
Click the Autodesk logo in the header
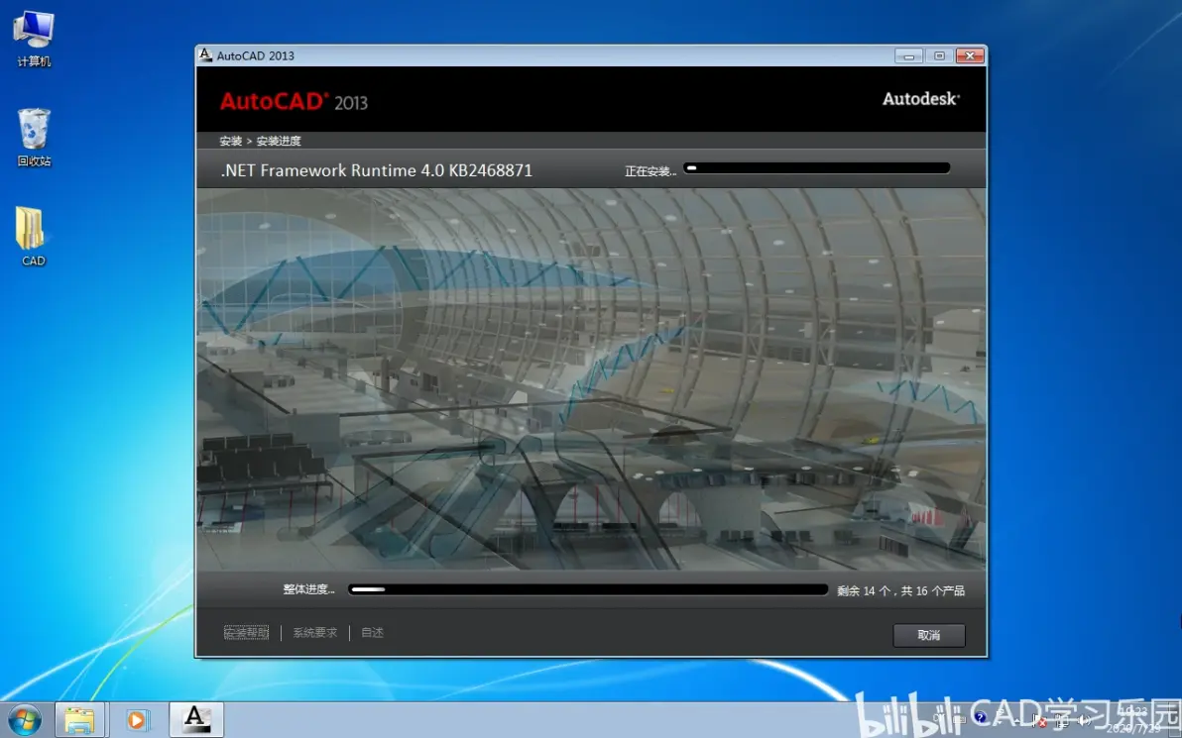tap(921, 99)
